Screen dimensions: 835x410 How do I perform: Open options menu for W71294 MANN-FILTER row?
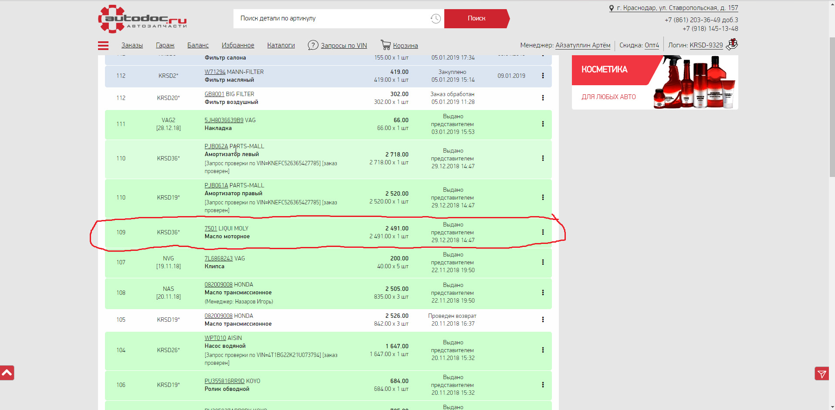click(543, 76)
